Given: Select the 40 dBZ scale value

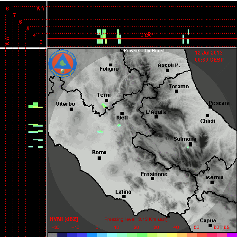Looking at the screenshot, I should tap(176, 228).
